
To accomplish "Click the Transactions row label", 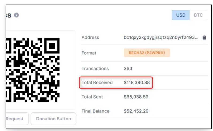I will (95, 68).
